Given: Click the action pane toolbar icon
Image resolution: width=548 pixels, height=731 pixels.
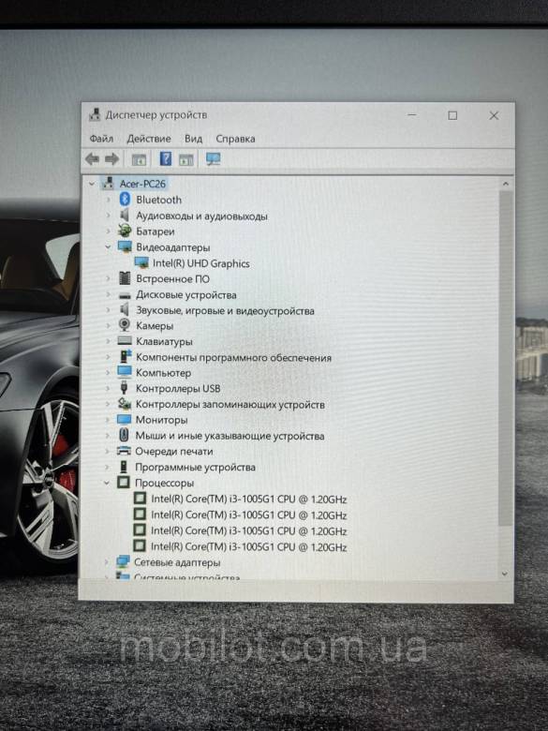Looking at the screenshot, I should coord(185,160).
